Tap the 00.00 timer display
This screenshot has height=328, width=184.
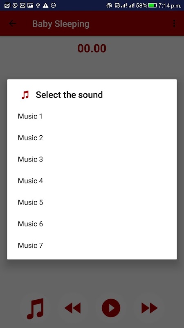(x=92, y=48)
